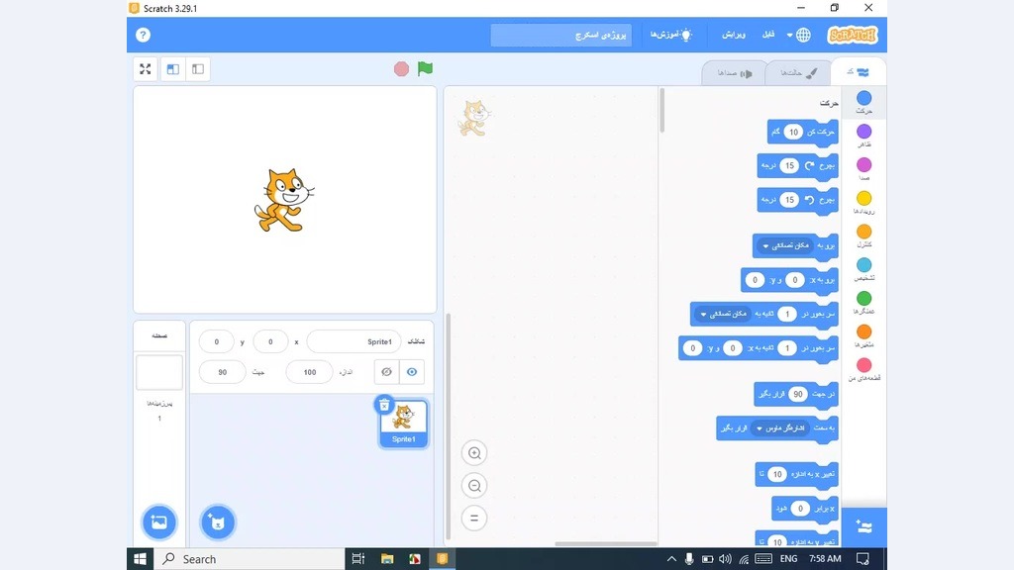Click the red stop sign button
The height and width of the screenshot is (570, 1014).
(401, 68)
